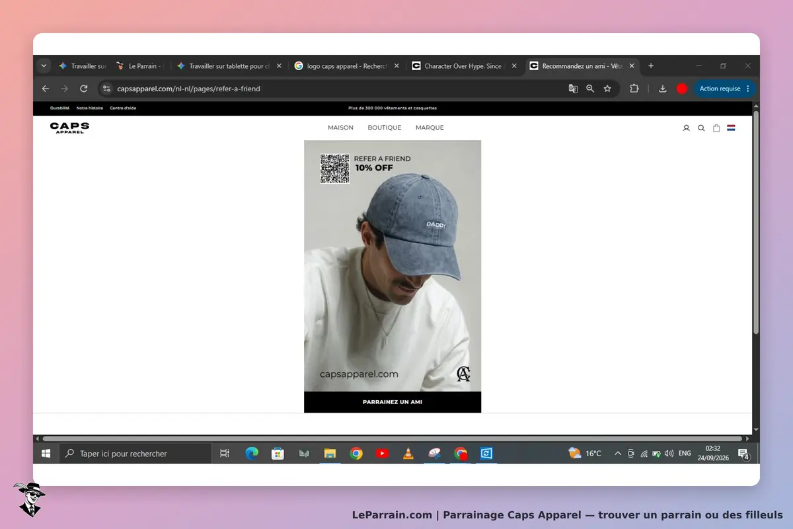Close the 'Character Over Hype' tab
The image size is (793, 529).
point(514,66)
